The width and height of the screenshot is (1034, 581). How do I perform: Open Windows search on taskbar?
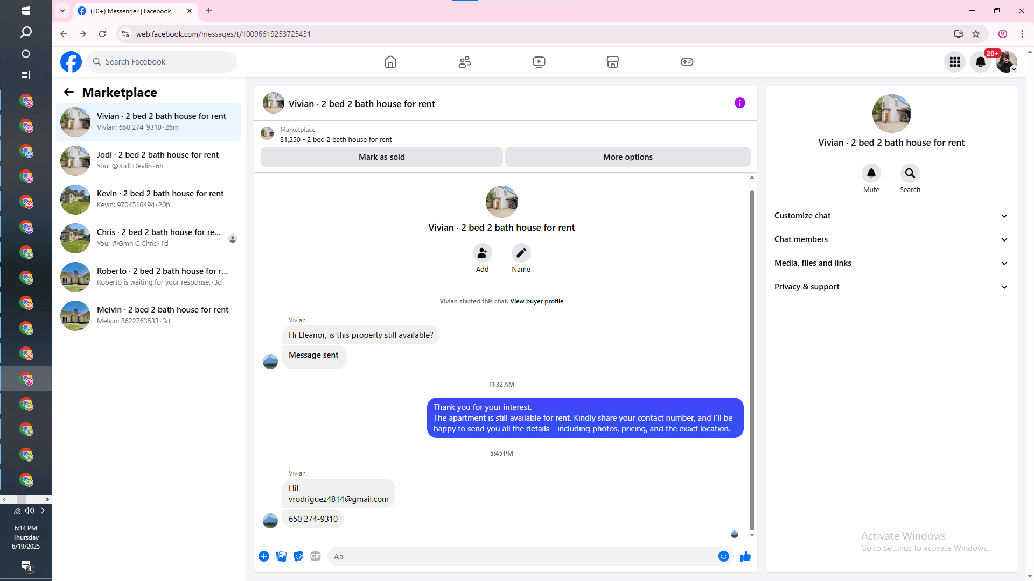pos(26,32)
